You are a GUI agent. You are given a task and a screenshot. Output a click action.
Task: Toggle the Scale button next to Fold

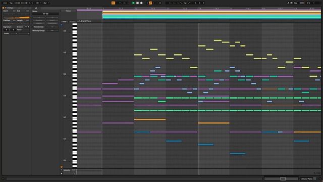pos(72,22)
